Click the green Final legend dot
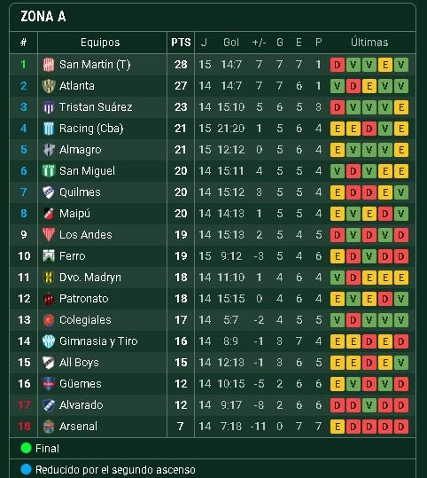This screenshot has height=478, width=427. (26, 448)
